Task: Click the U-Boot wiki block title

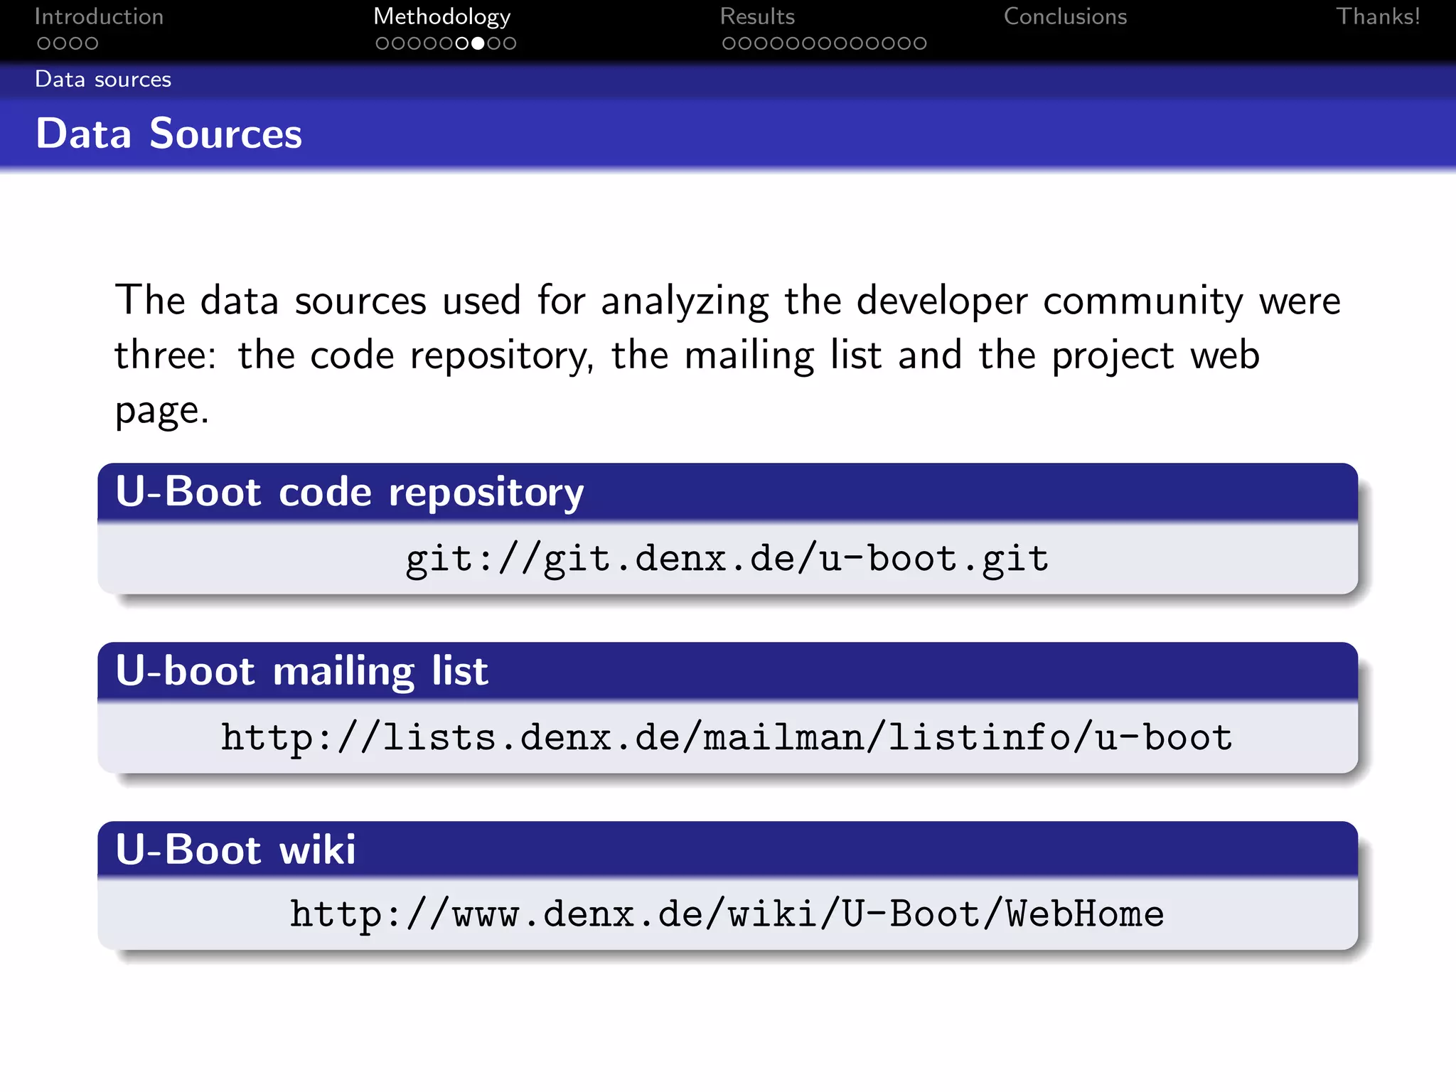Action: pos(235,849)
